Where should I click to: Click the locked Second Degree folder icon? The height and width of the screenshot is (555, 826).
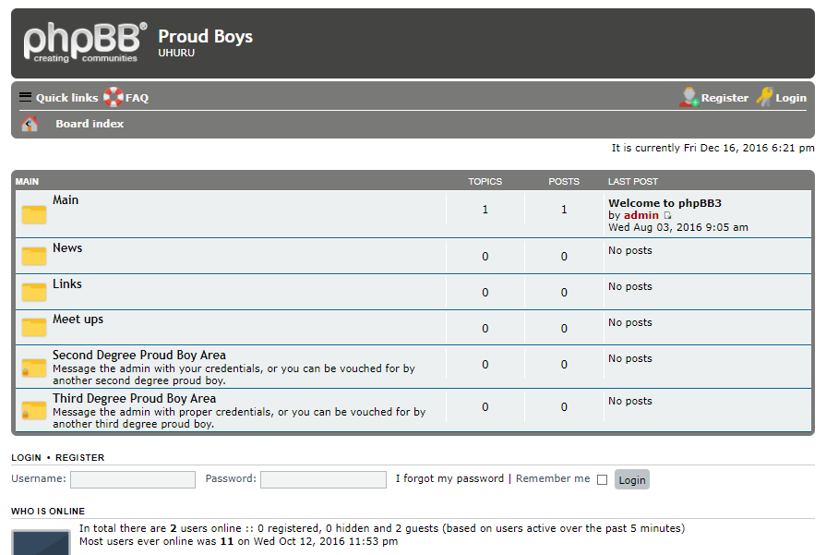(x=34, y=368)
